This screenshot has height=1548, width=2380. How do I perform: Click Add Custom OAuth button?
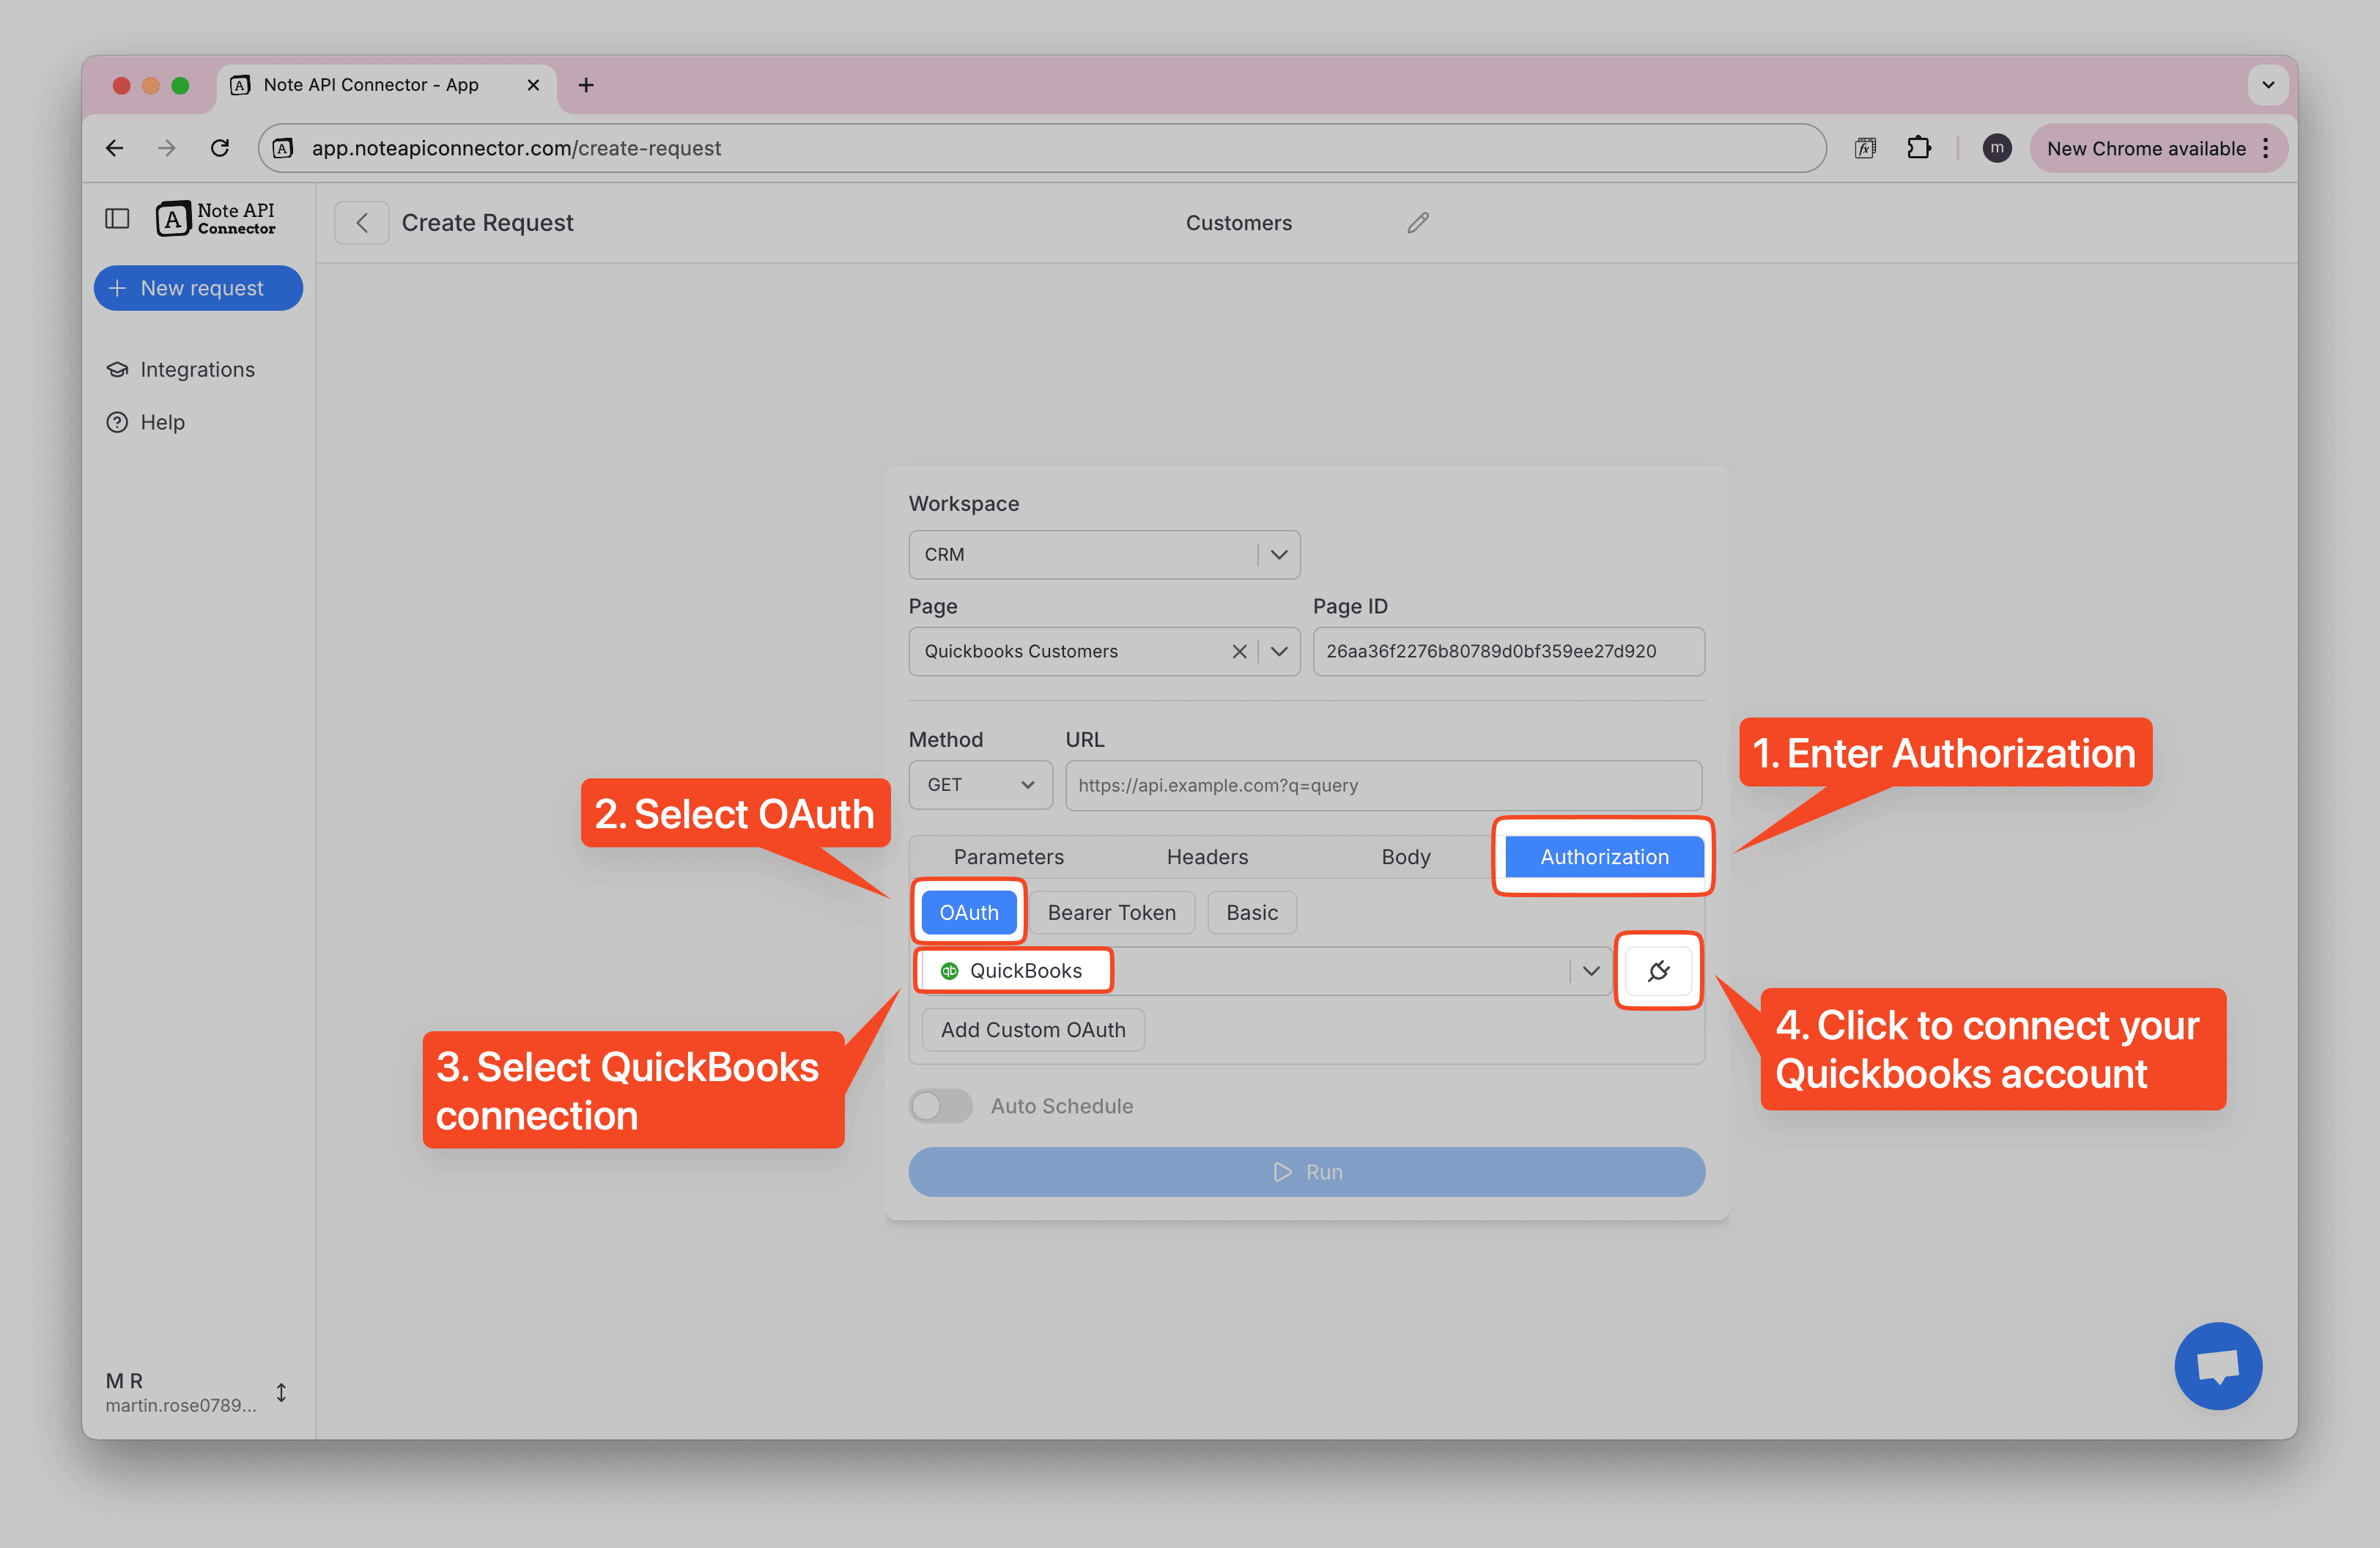[1033, 1029]
